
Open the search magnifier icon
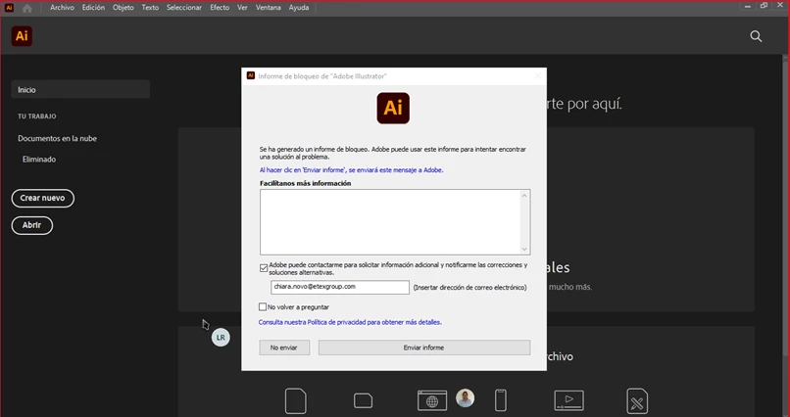(x=756, y=36)
